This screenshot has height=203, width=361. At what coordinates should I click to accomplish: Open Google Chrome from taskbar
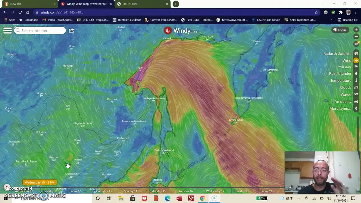click(202, 198)
